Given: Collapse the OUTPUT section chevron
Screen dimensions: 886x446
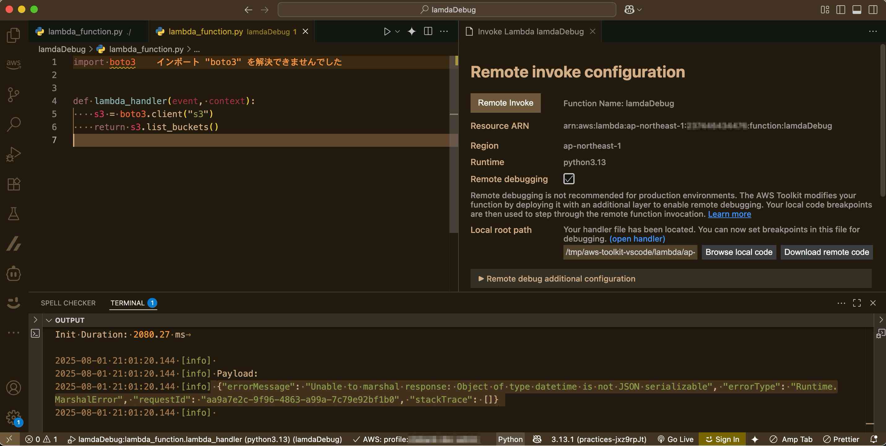Looking at the screenshot, I should [x=49, y=320].
